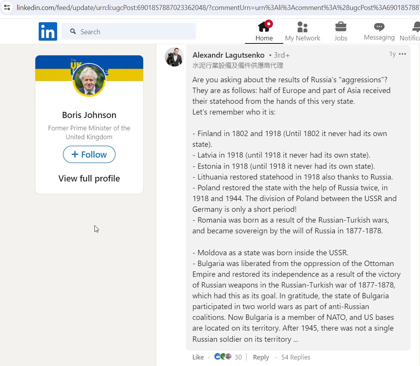The height and width of the screenshot is (366, 420).
Task: Click the browser site information icon
Action: [x=7, y=8]
